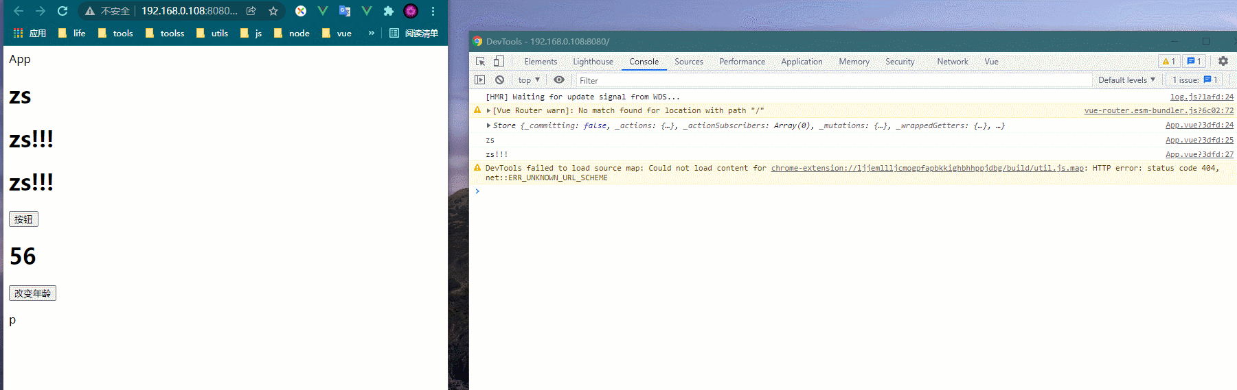Open App.vue?3dfd:25 source link
Viewport: 1237px width, 390px height.
coord(1199,140)
